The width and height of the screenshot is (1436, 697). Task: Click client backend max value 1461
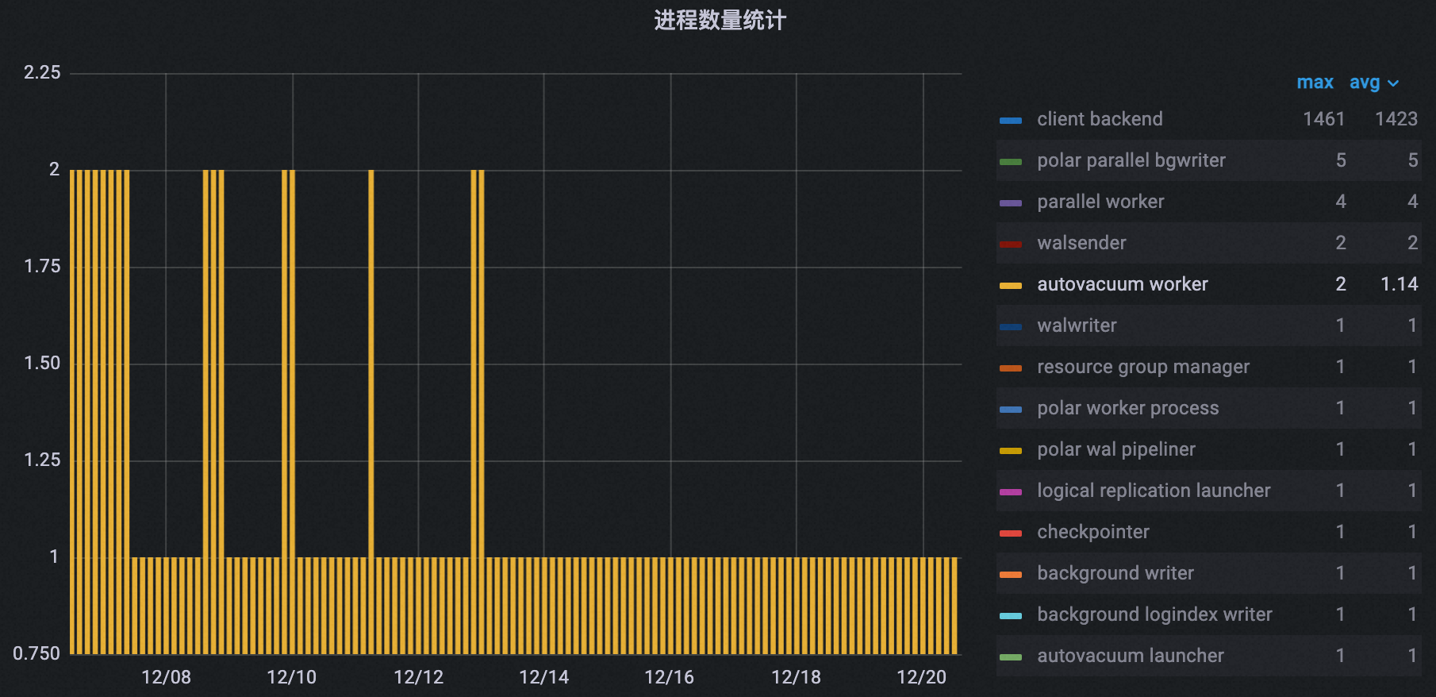(x=1324, y=119)
